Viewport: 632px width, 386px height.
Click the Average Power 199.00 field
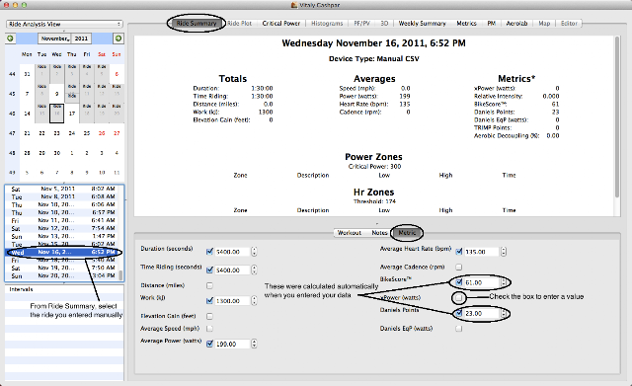pyautogui.click(x=232, y=344)
